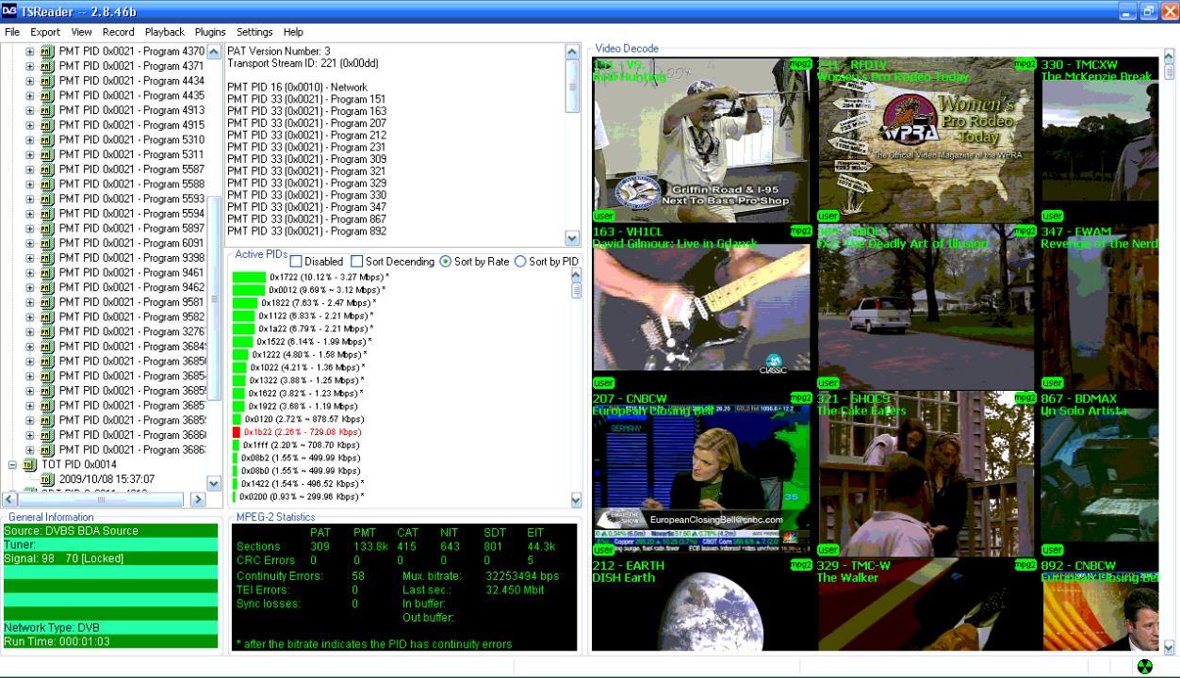Click the PMT icon beside Program 5897
This screenshot has width=1180, height=678.
(x=47, y=228)
